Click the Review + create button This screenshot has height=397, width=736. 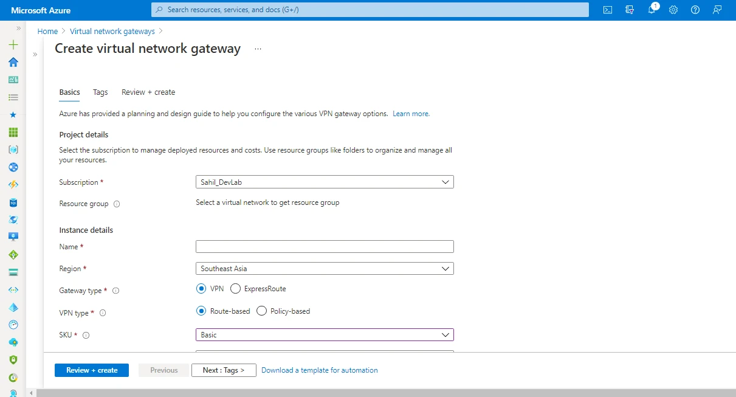click(91, 370)
